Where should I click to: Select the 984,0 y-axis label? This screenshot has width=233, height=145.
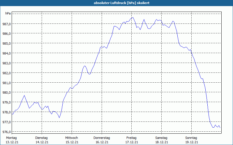[6, 53]
